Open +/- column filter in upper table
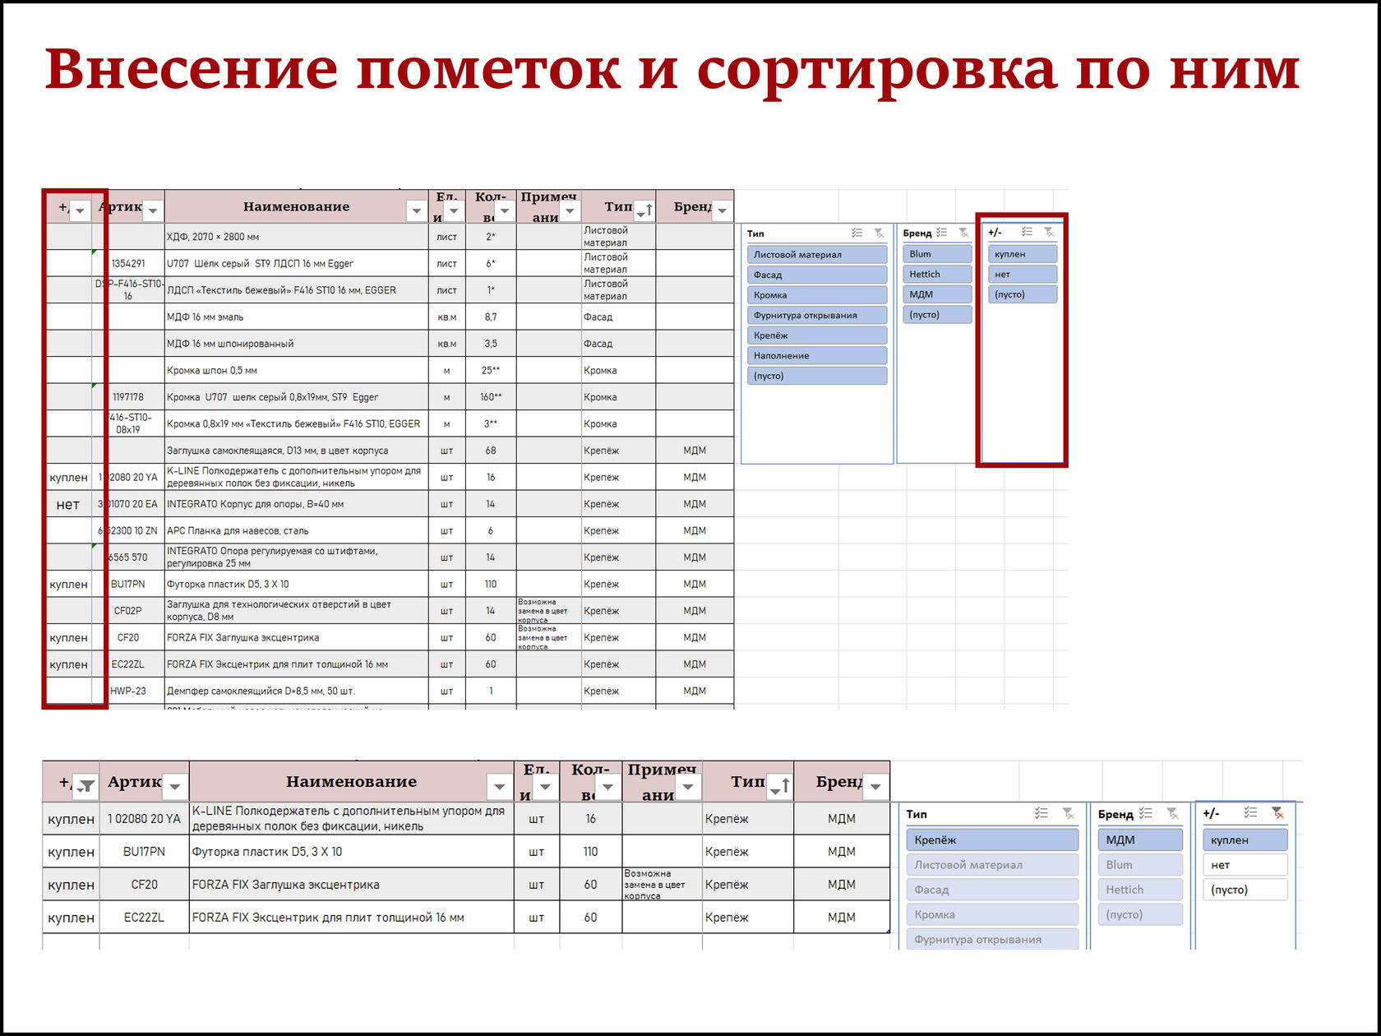 click(80, 210)
